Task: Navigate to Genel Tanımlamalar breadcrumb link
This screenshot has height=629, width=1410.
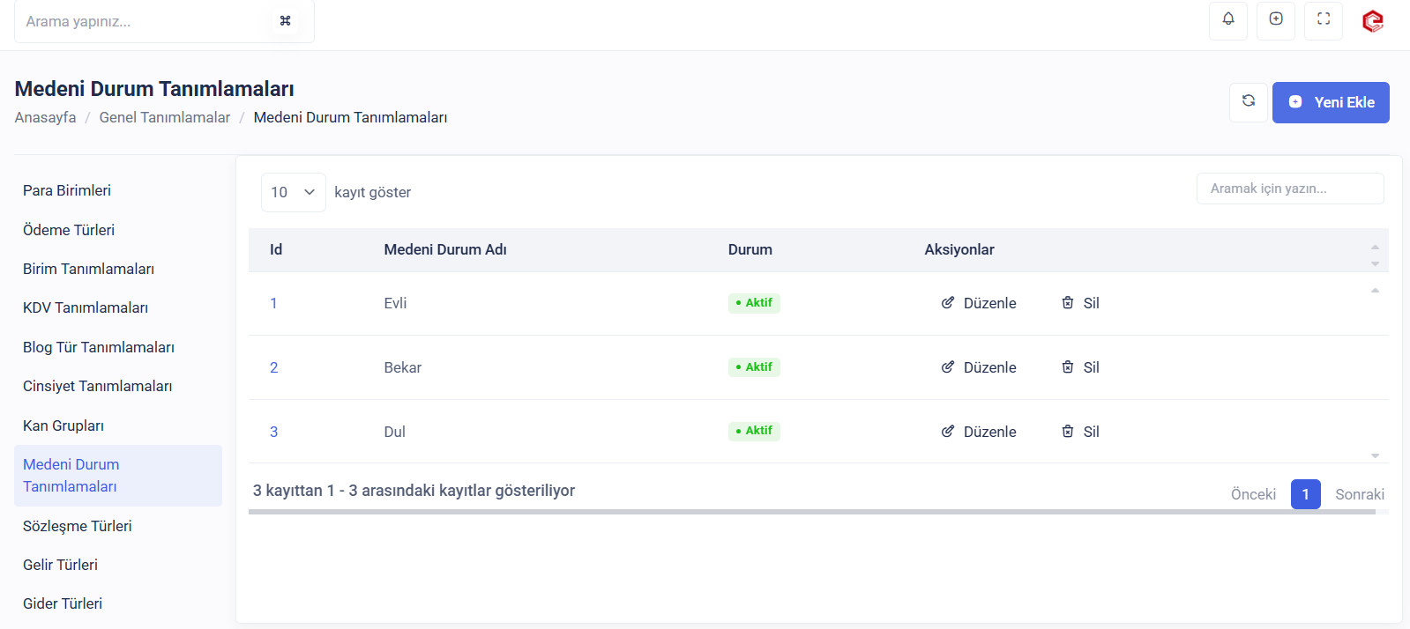Action: point(164,117)
